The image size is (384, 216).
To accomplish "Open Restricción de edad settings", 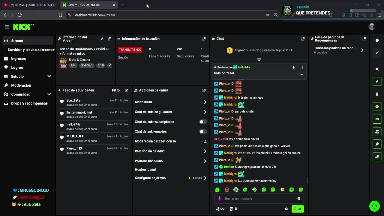I will coord(171,151).
